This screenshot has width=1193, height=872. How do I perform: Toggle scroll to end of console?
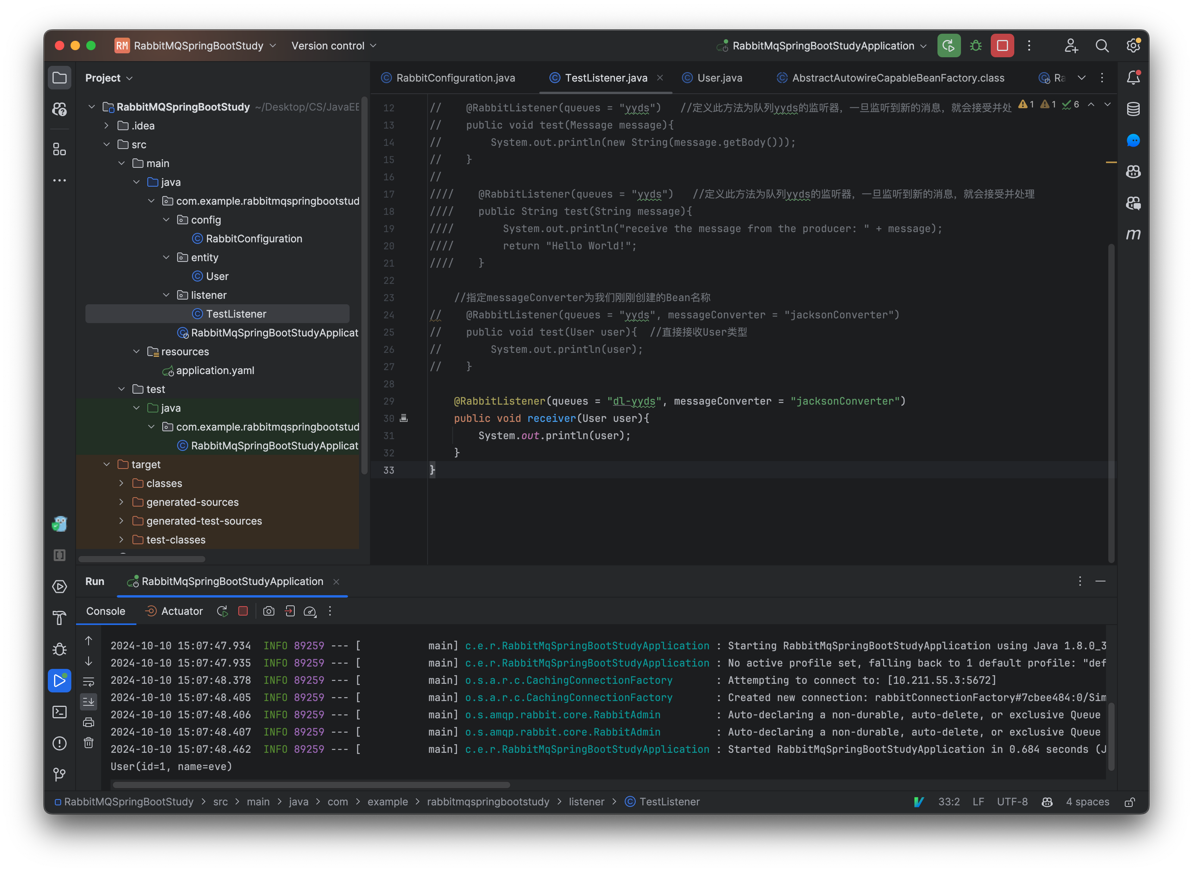coord(89,701)
